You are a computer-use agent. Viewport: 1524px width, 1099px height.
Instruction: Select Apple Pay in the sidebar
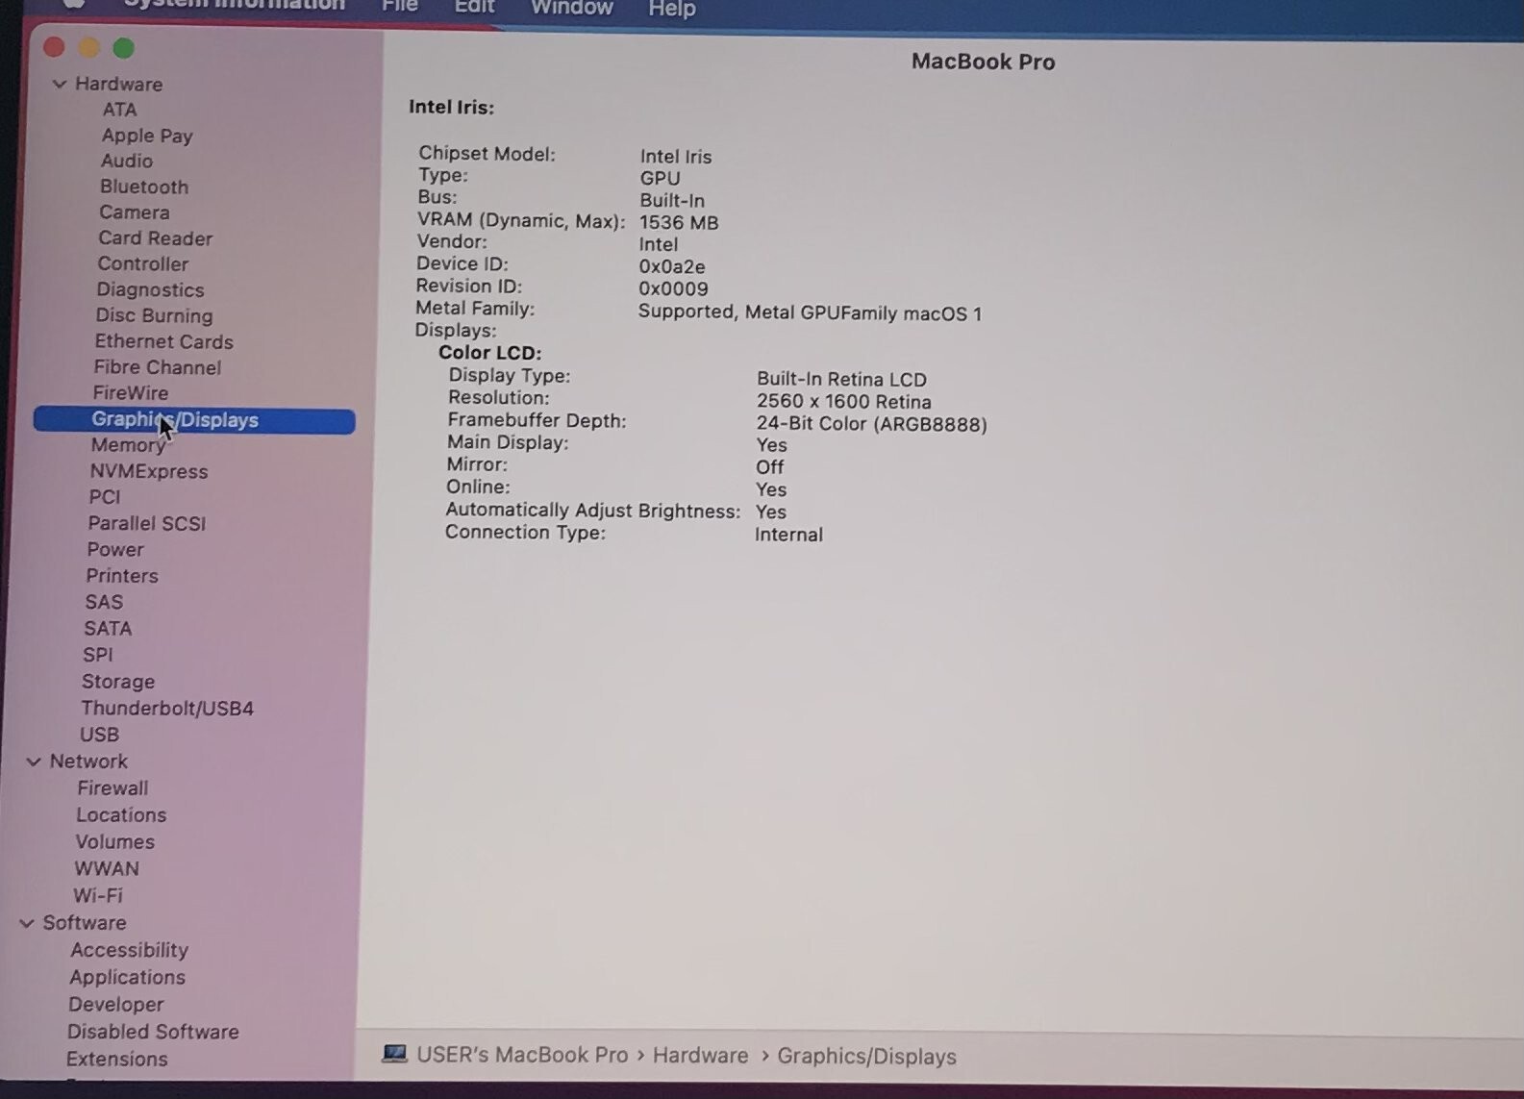pos(147,136)
